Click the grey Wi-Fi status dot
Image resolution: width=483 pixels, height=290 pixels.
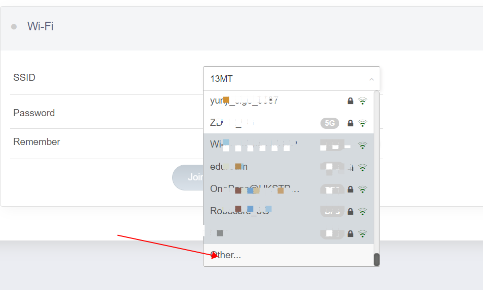click(14, 27)
